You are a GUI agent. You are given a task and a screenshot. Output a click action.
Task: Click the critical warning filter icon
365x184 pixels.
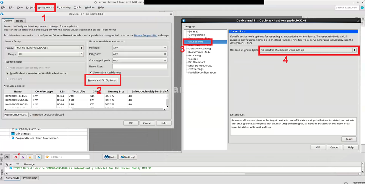coord(23,157)
